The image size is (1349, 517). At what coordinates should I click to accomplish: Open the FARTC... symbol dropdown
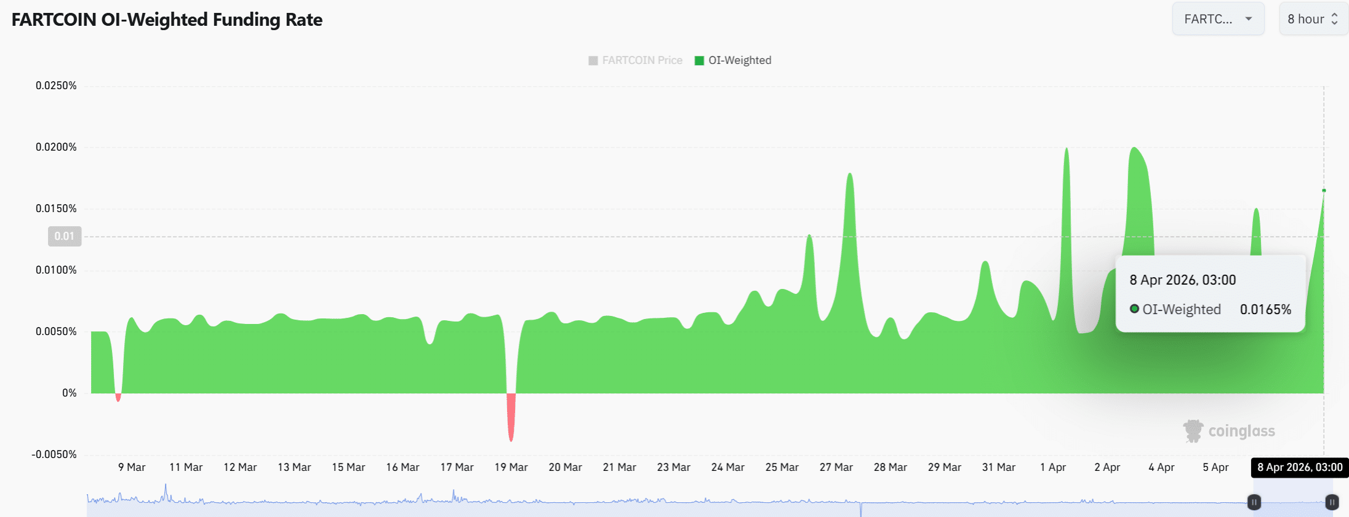pyautogui.click(x=1217, y=19)
